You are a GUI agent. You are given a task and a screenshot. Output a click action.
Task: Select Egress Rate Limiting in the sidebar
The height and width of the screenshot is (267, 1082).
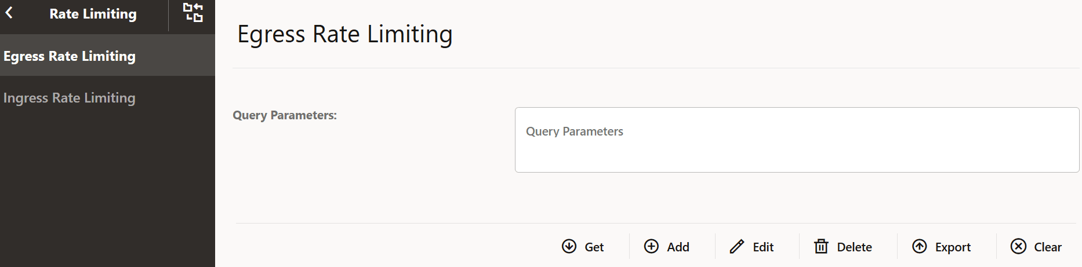pos(70,56)
